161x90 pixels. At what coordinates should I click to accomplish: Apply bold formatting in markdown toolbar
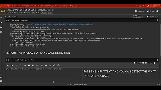pyautogui.click(x=12, y=65)
